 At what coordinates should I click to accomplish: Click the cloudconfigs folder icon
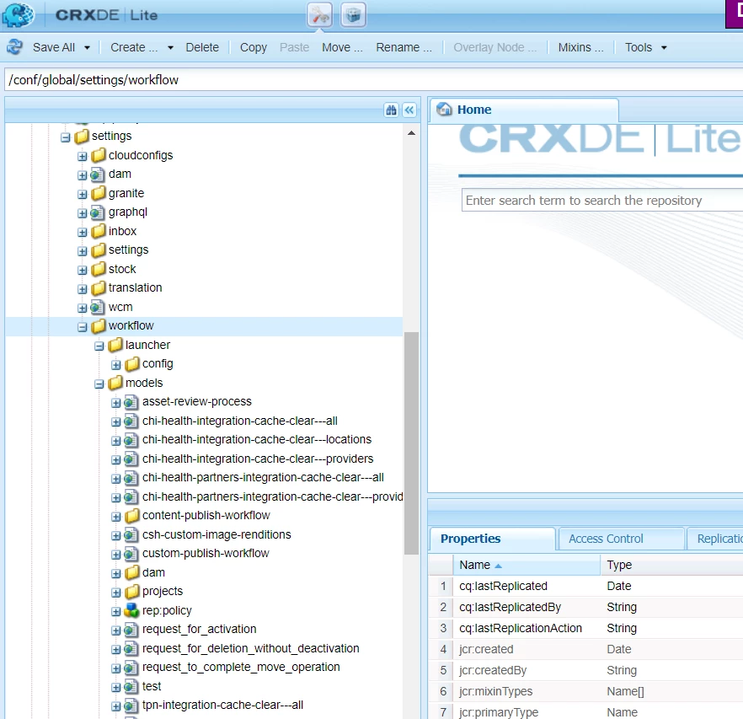click(98, 155)
